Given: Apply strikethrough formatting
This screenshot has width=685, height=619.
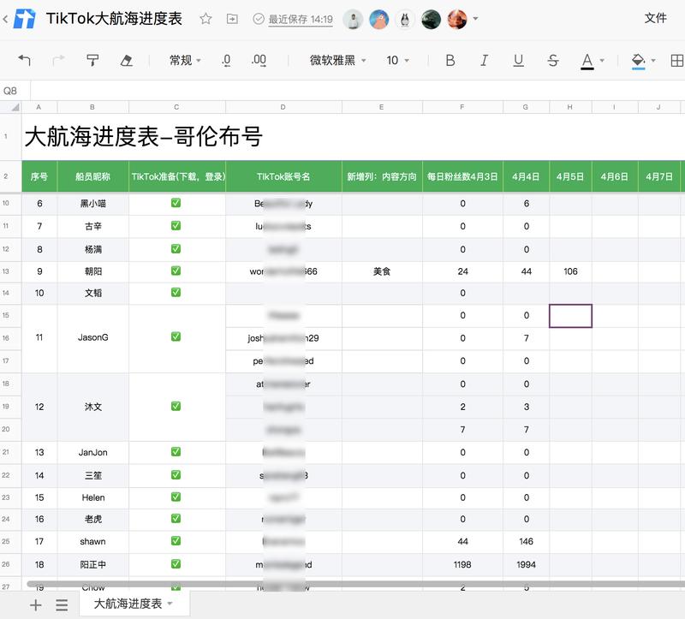Looking at the screenshot, I should point(552,60).
